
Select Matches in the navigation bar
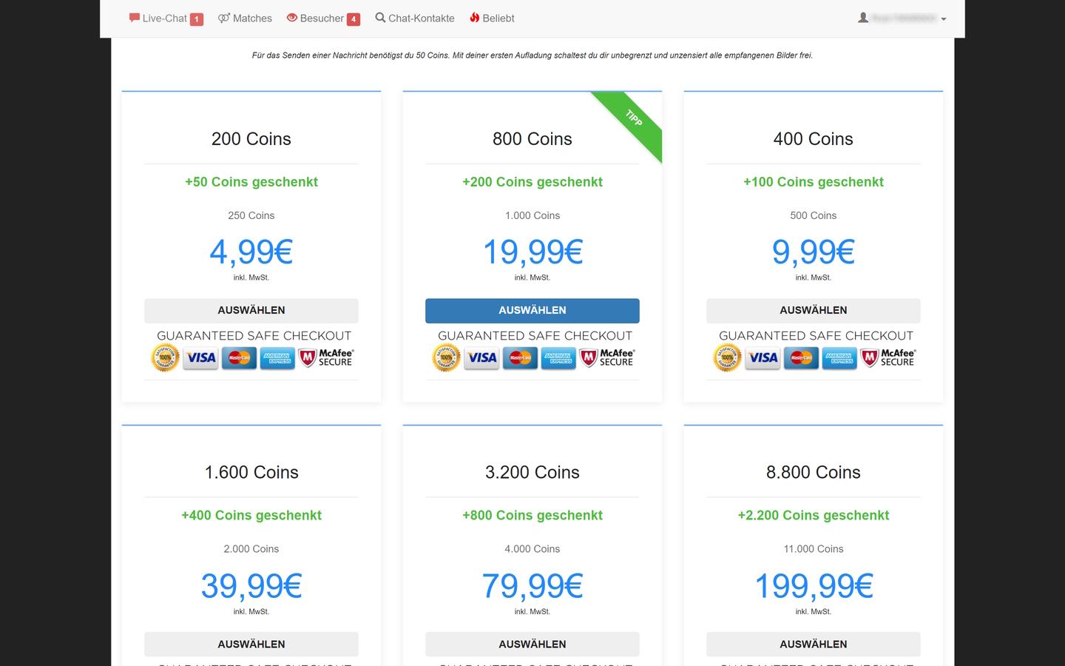point(251,18)
